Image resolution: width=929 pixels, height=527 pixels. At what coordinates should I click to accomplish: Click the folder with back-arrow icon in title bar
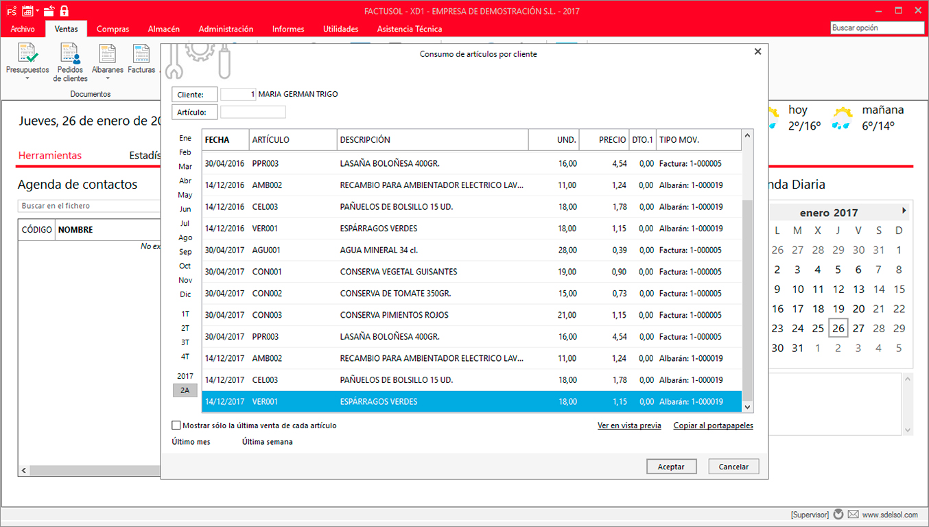click(x=49, y=10)
